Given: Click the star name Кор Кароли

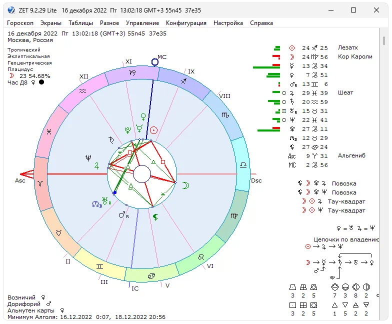Looking at the screenshot, I should [x=355, y=56].
